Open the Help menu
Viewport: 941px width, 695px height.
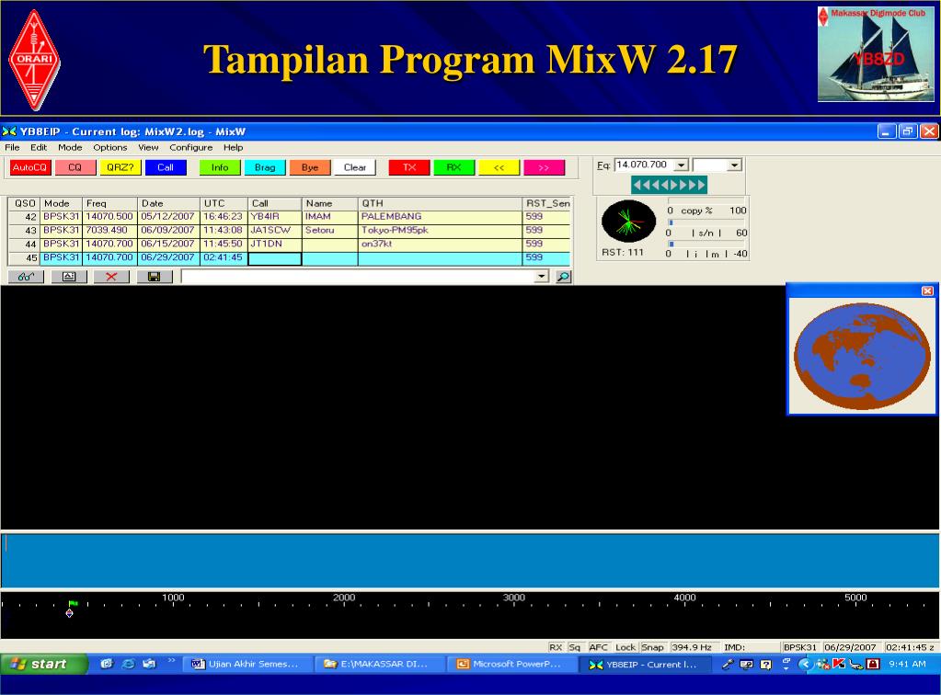[x=234, y=147]
